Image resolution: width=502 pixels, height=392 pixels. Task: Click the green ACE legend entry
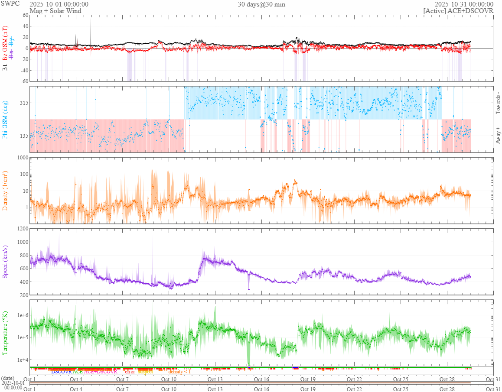pos(78,372)
